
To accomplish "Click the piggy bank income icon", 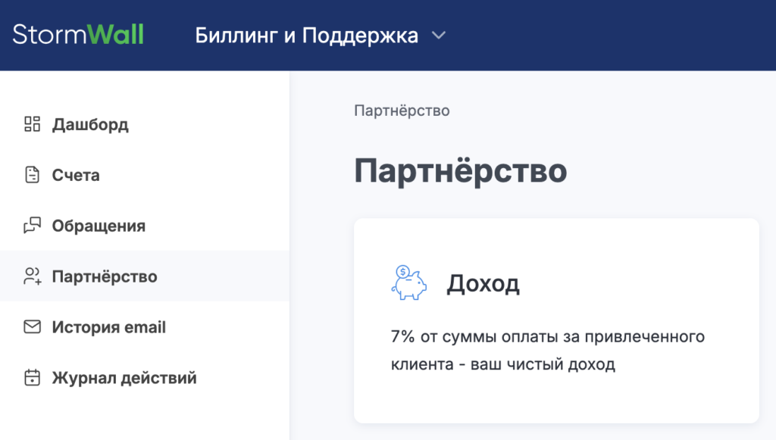I will [408, 283].
